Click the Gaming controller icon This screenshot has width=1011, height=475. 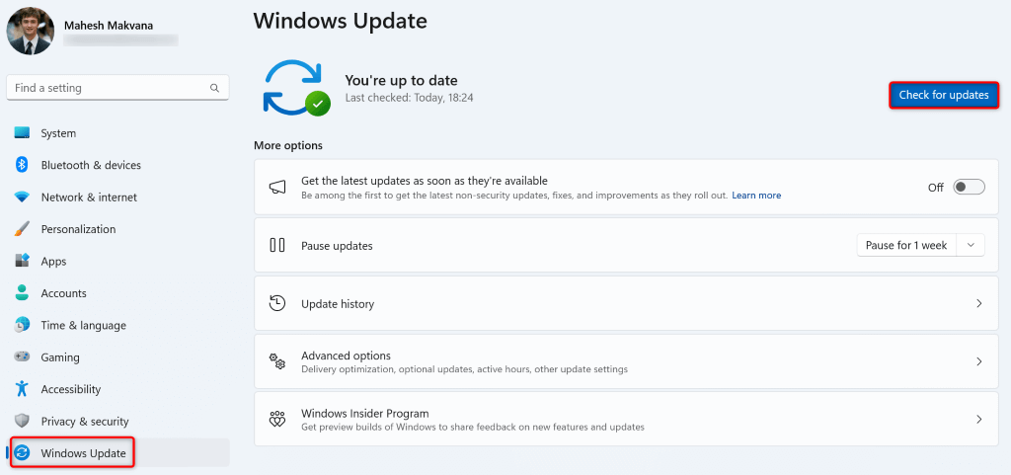click(x=22, y=357)
